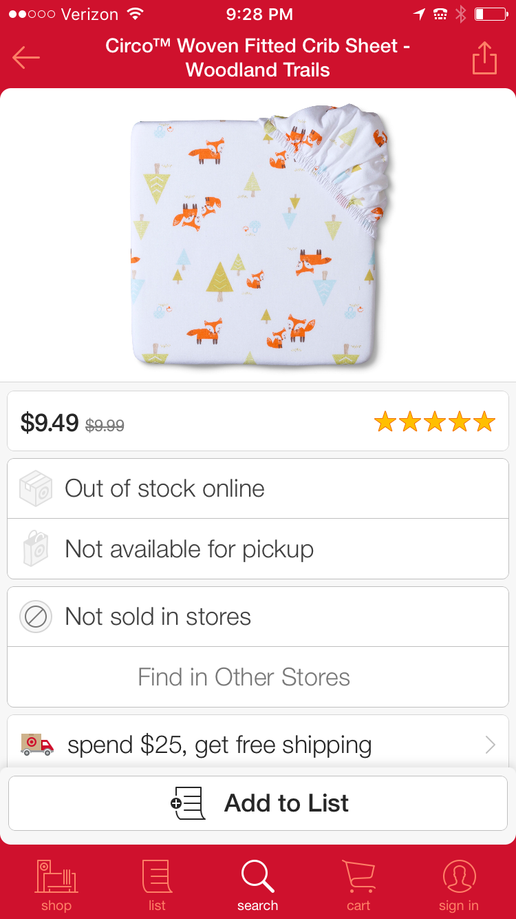Tap the five-star rating
Screen dimensions: 516x919
(434, 422)
